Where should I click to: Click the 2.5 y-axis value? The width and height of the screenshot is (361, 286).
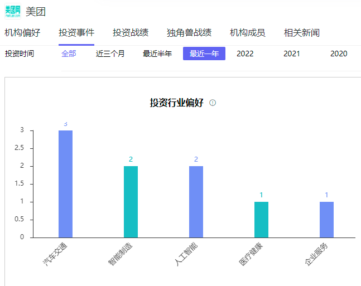pyautogui.click(x=19, y=148)
